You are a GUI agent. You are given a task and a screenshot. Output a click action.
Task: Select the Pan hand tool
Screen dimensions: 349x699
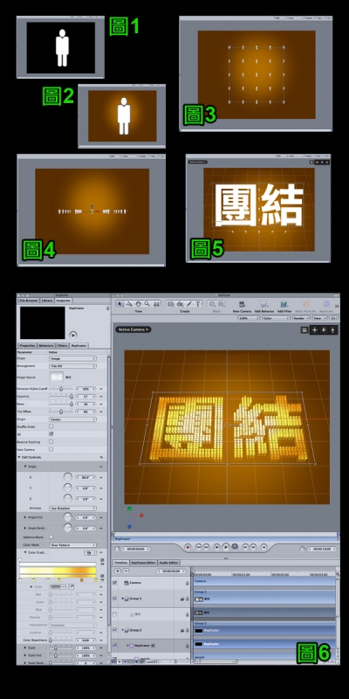pyautogui.click(x=139, y=304)
